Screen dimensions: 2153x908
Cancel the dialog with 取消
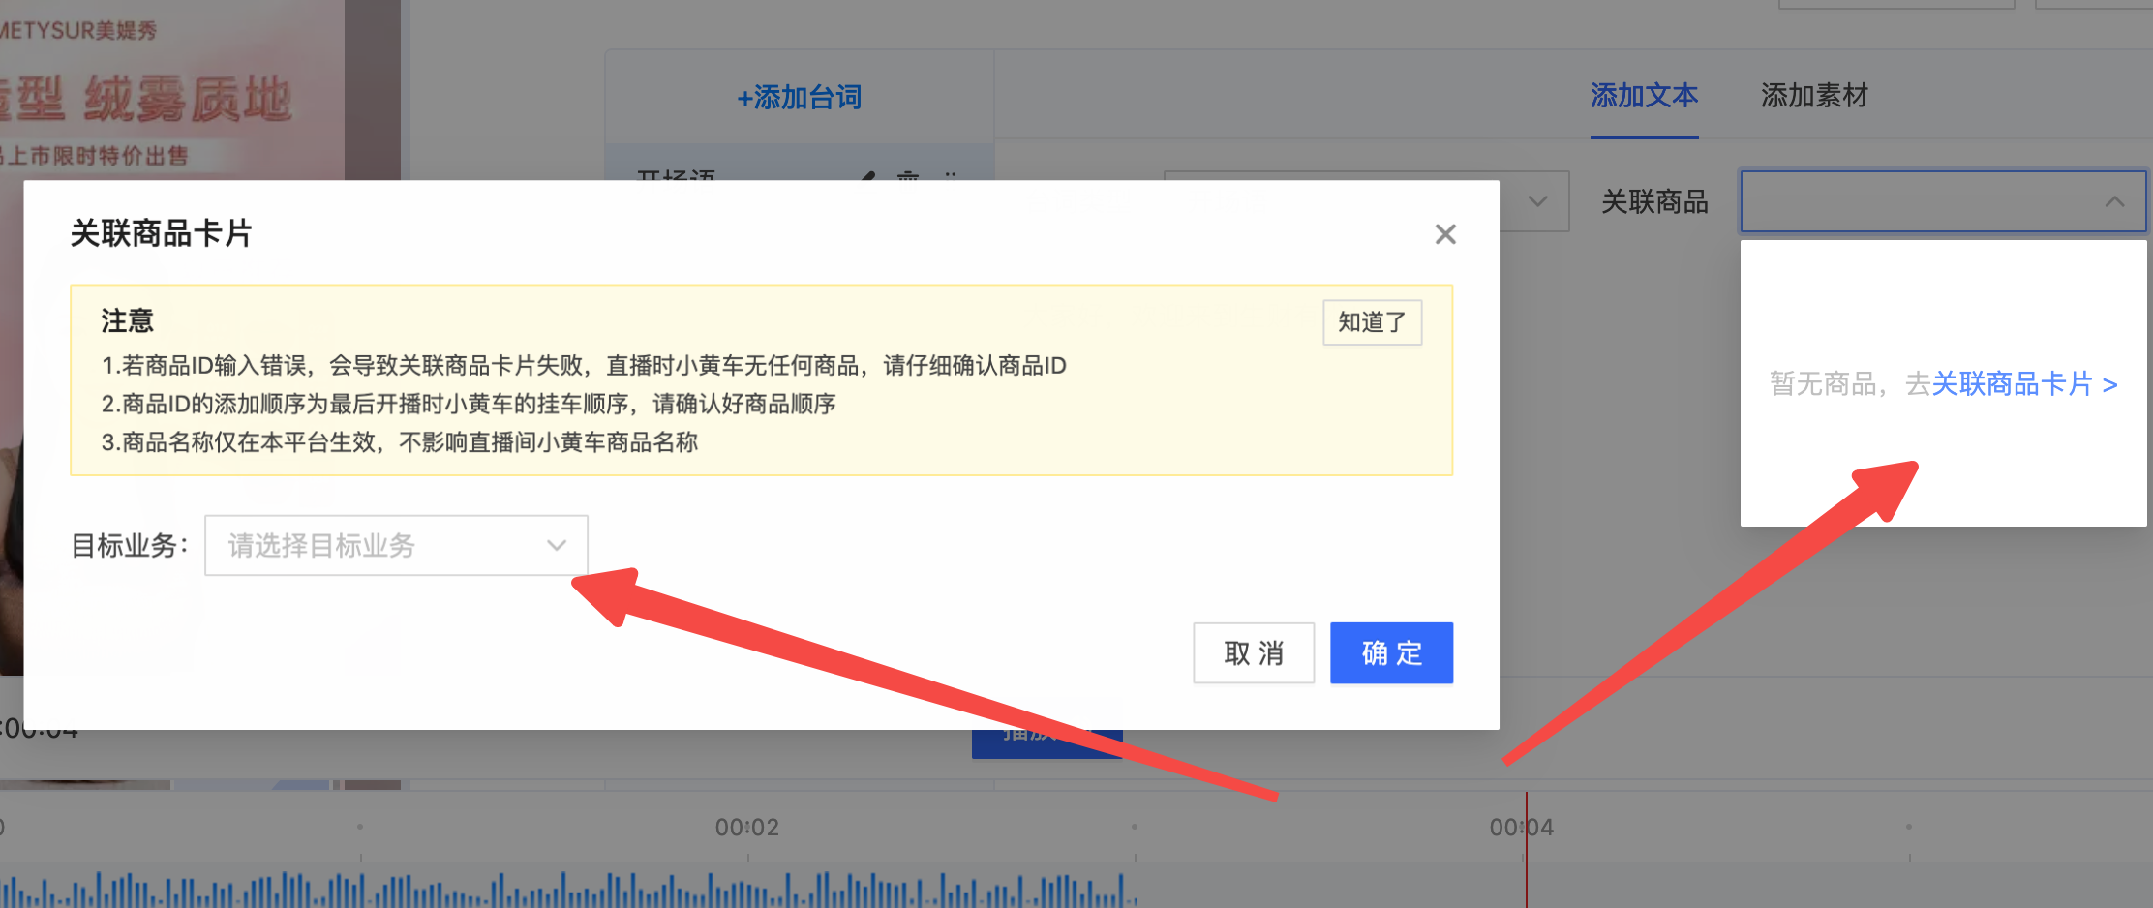pos(1253,652)
